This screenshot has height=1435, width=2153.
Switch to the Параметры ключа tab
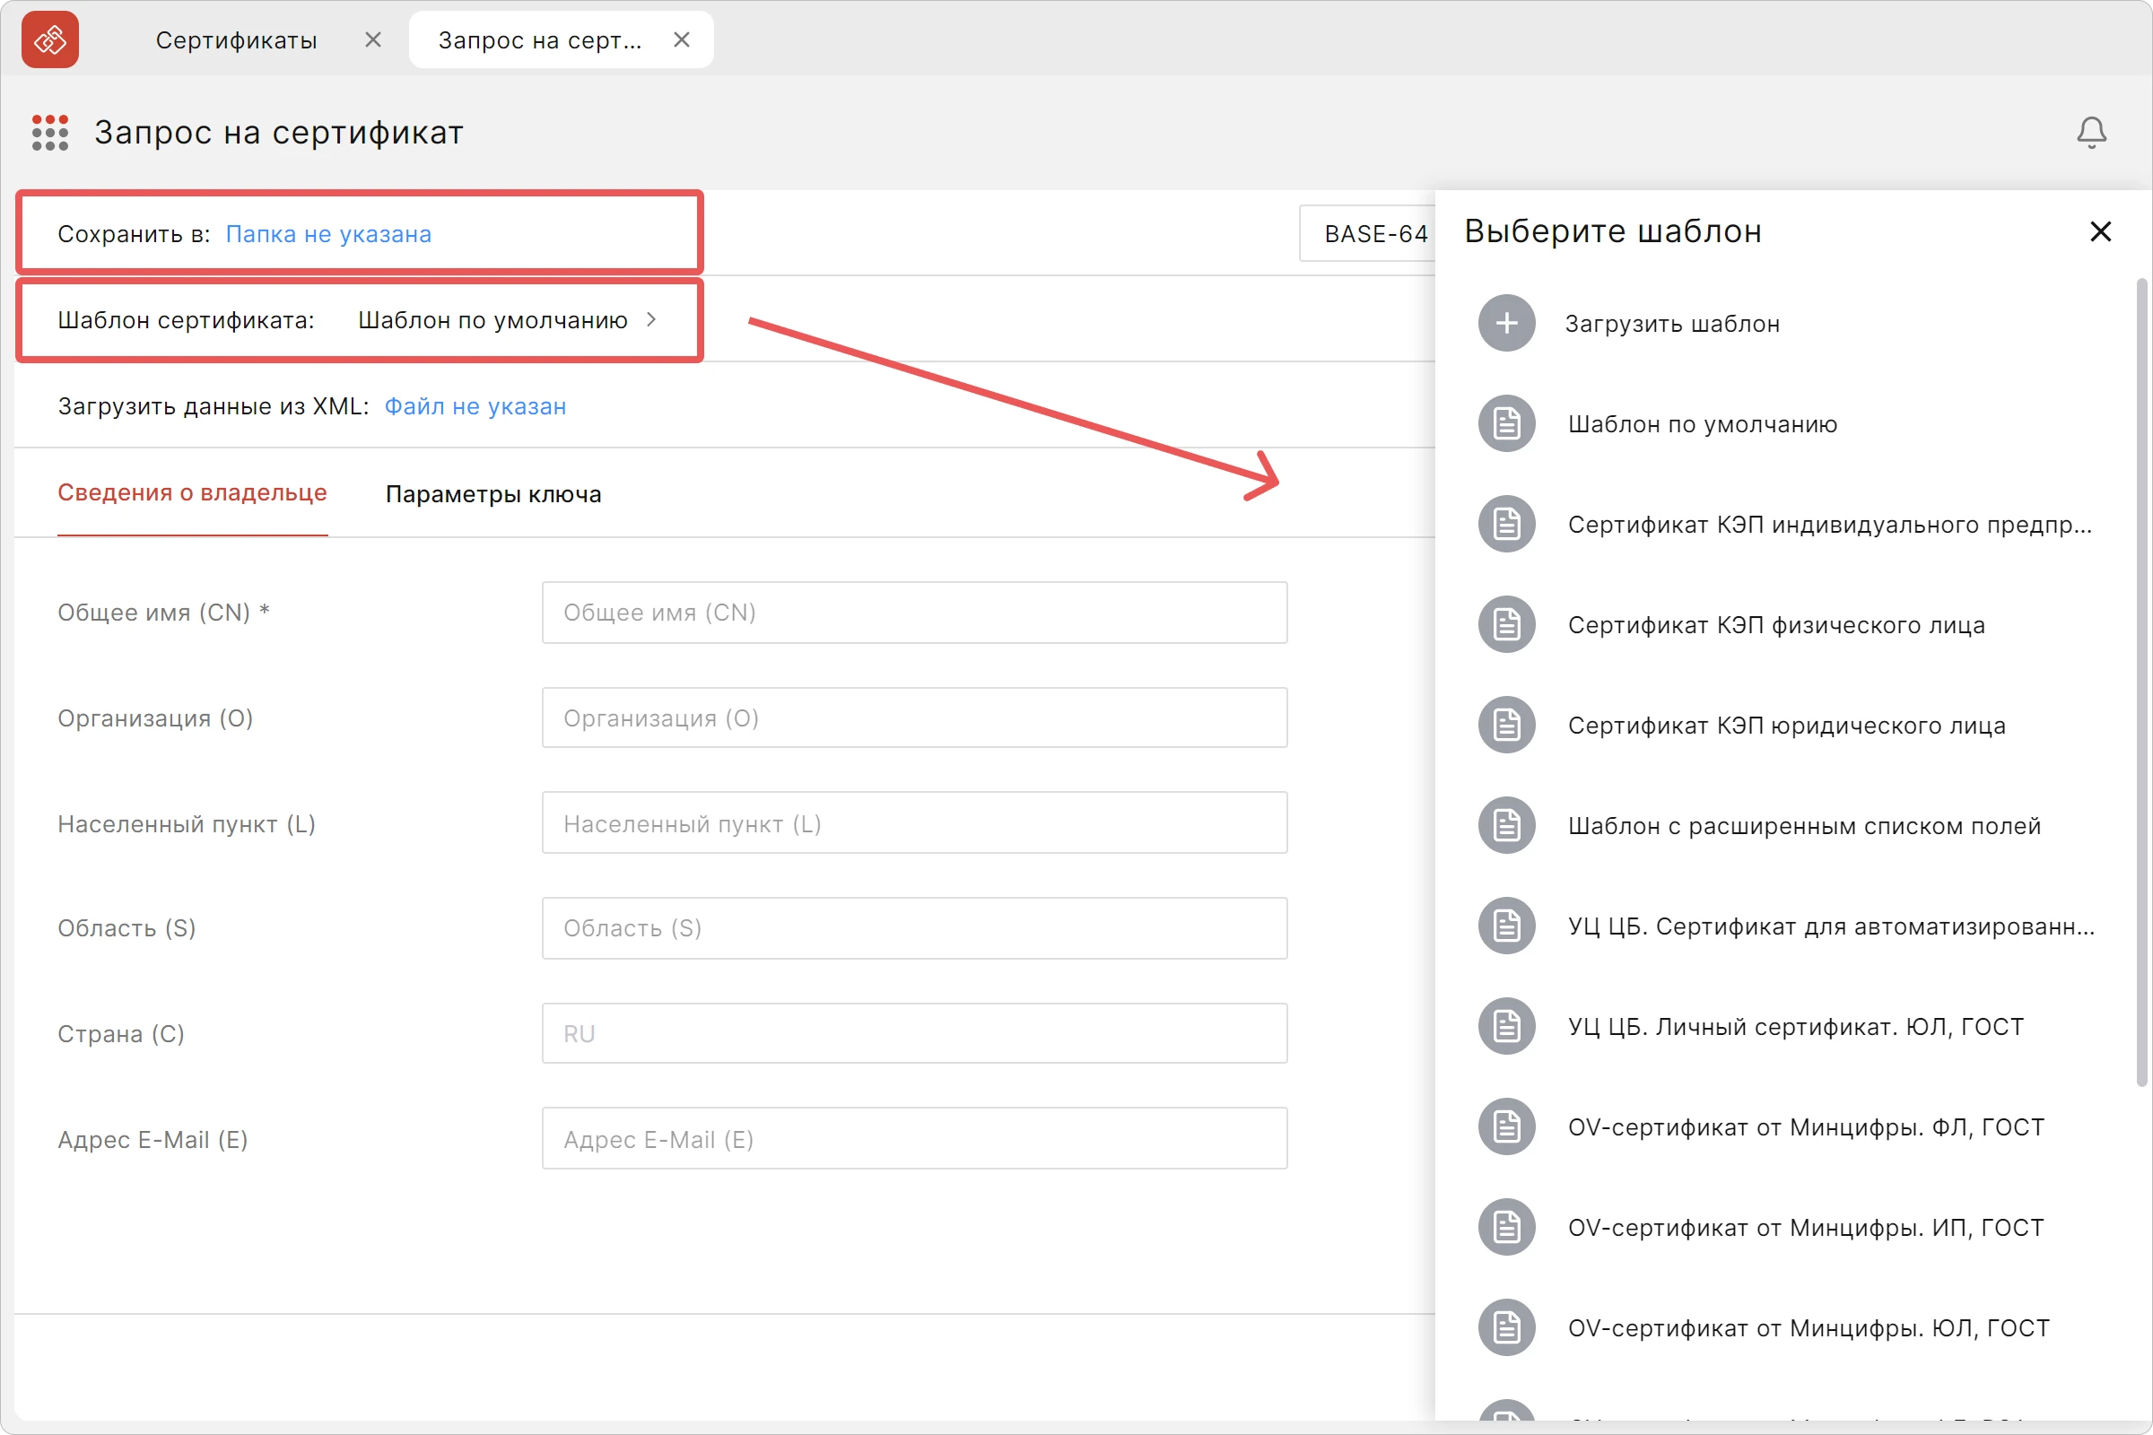493,494
